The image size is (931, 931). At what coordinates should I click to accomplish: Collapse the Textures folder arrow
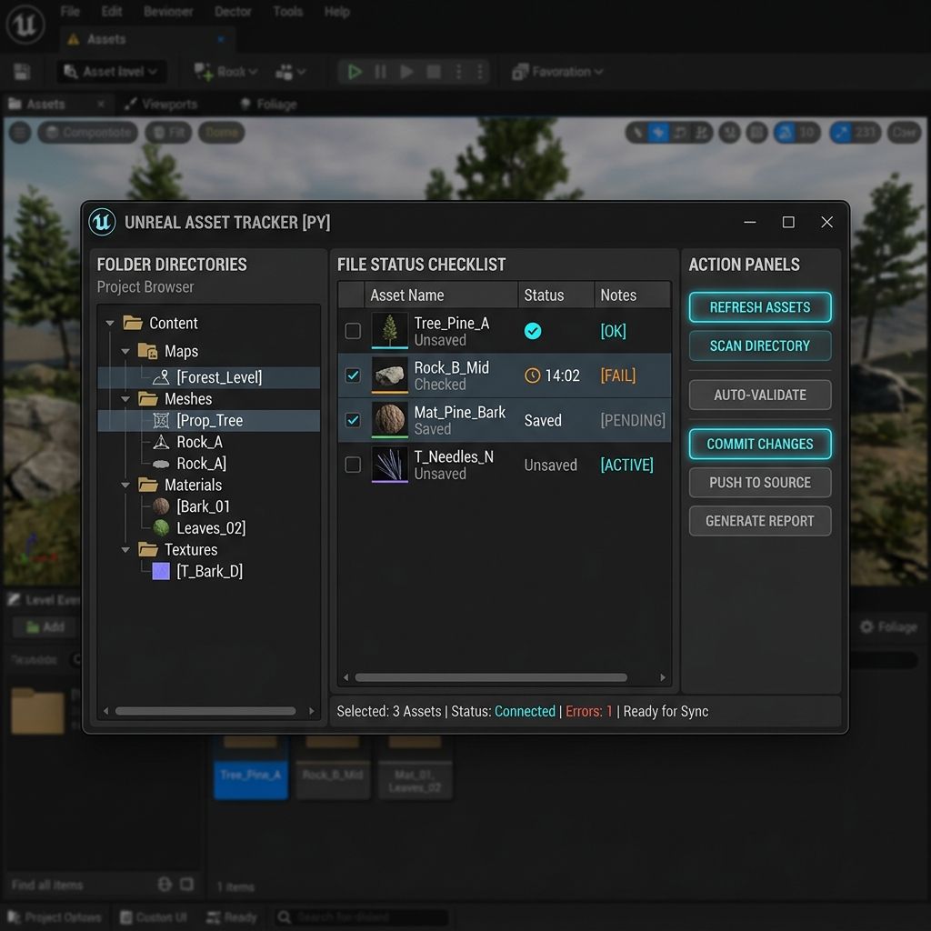coord(125,550)
